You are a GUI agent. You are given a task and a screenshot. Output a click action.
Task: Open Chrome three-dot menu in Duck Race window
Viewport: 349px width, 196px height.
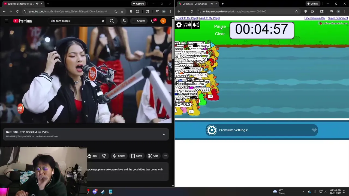coord(345,11)
